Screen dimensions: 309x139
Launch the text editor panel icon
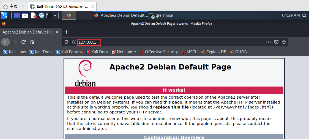coord(34,15)
